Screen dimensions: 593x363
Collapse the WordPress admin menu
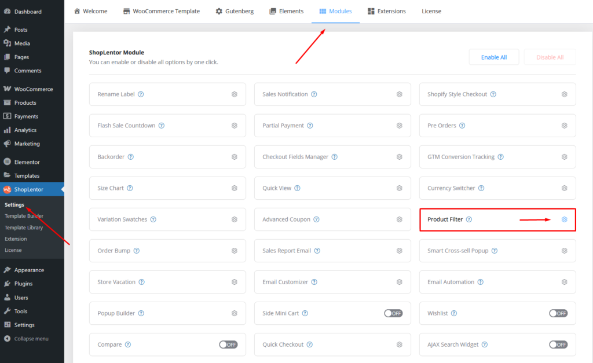point(31,339)
